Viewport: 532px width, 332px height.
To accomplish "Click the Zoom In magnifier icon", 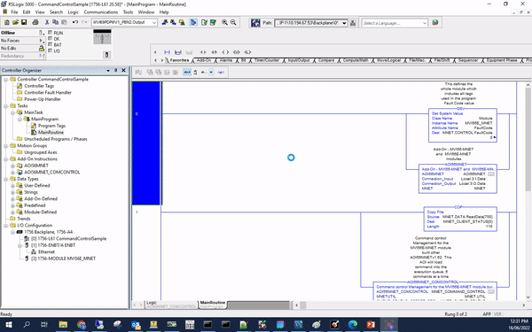I will click(x=224, y=22).
